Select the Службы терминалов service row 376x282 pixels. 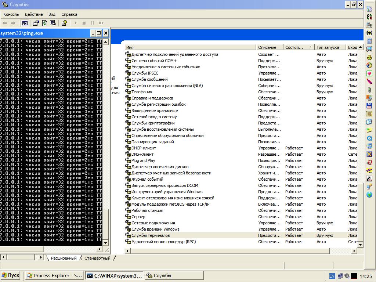coord(241,235)
